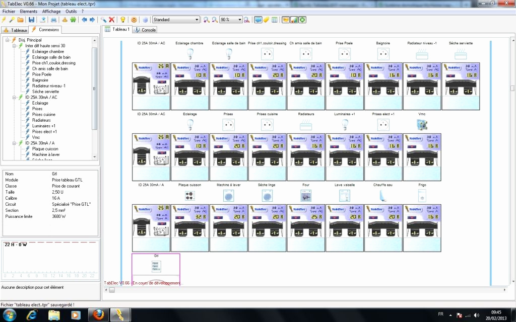
Task: Delete element with the red X icon
Action: [111, 20]
